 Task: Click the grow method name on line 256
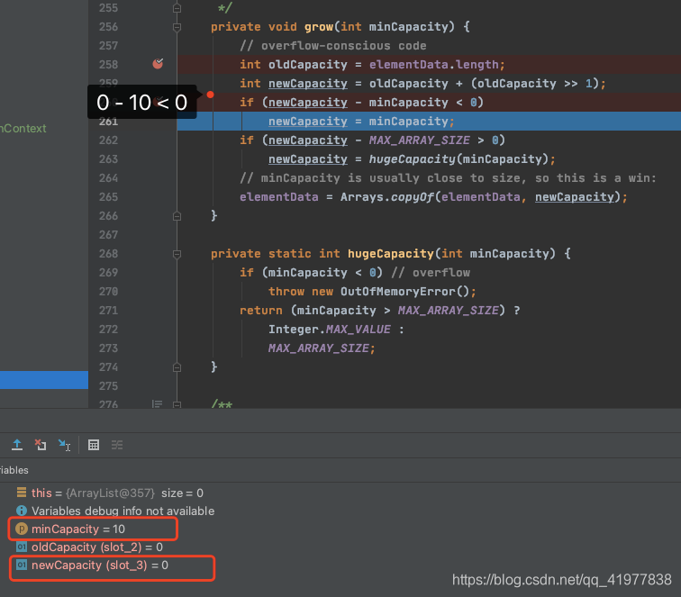click(x=318, y=27)
